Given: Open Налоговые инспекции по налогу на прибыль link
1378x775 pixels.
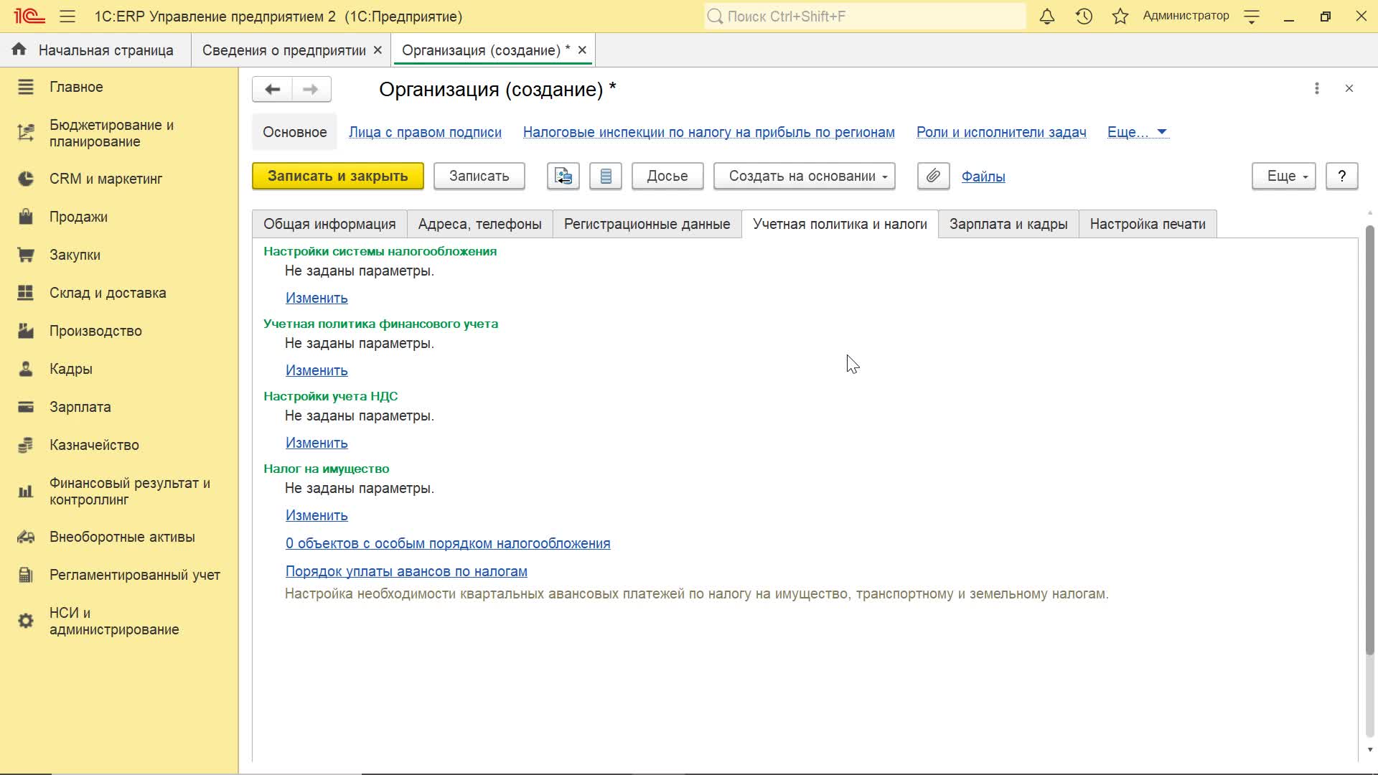Looking at the screenshot, I should tap(708, 132).
